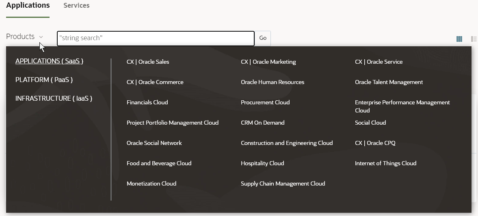Open Supply Chain Management Cloud
The image size is (478, 216).
[x=283, y=184]
